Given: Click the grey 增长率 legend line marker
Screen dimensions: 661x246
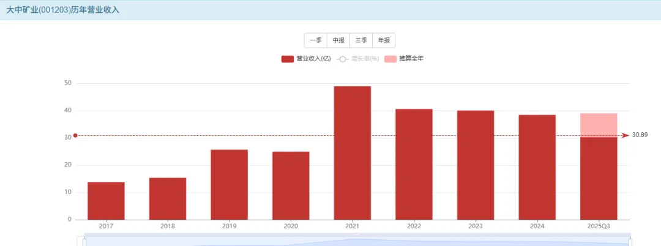Looking at the screenshot, I should coord(343,59).
